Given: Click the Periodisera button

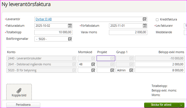Looking at the screenshot, I should 23,105.
